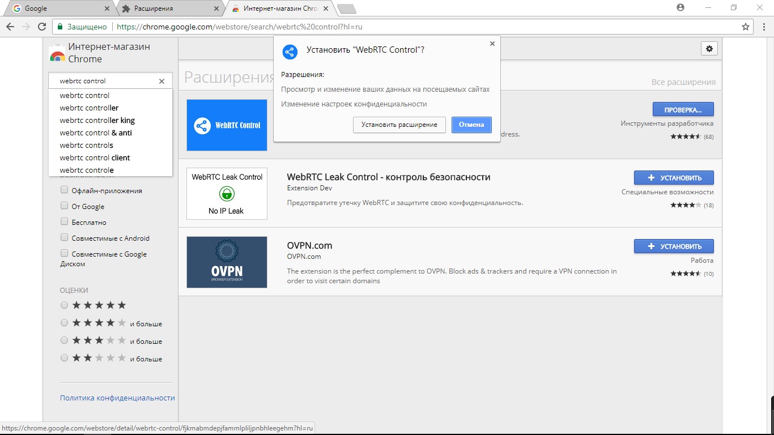Open the OVPN extension thumbnail
The height and width of the screenshot is (435, 774).
[227, 262]
